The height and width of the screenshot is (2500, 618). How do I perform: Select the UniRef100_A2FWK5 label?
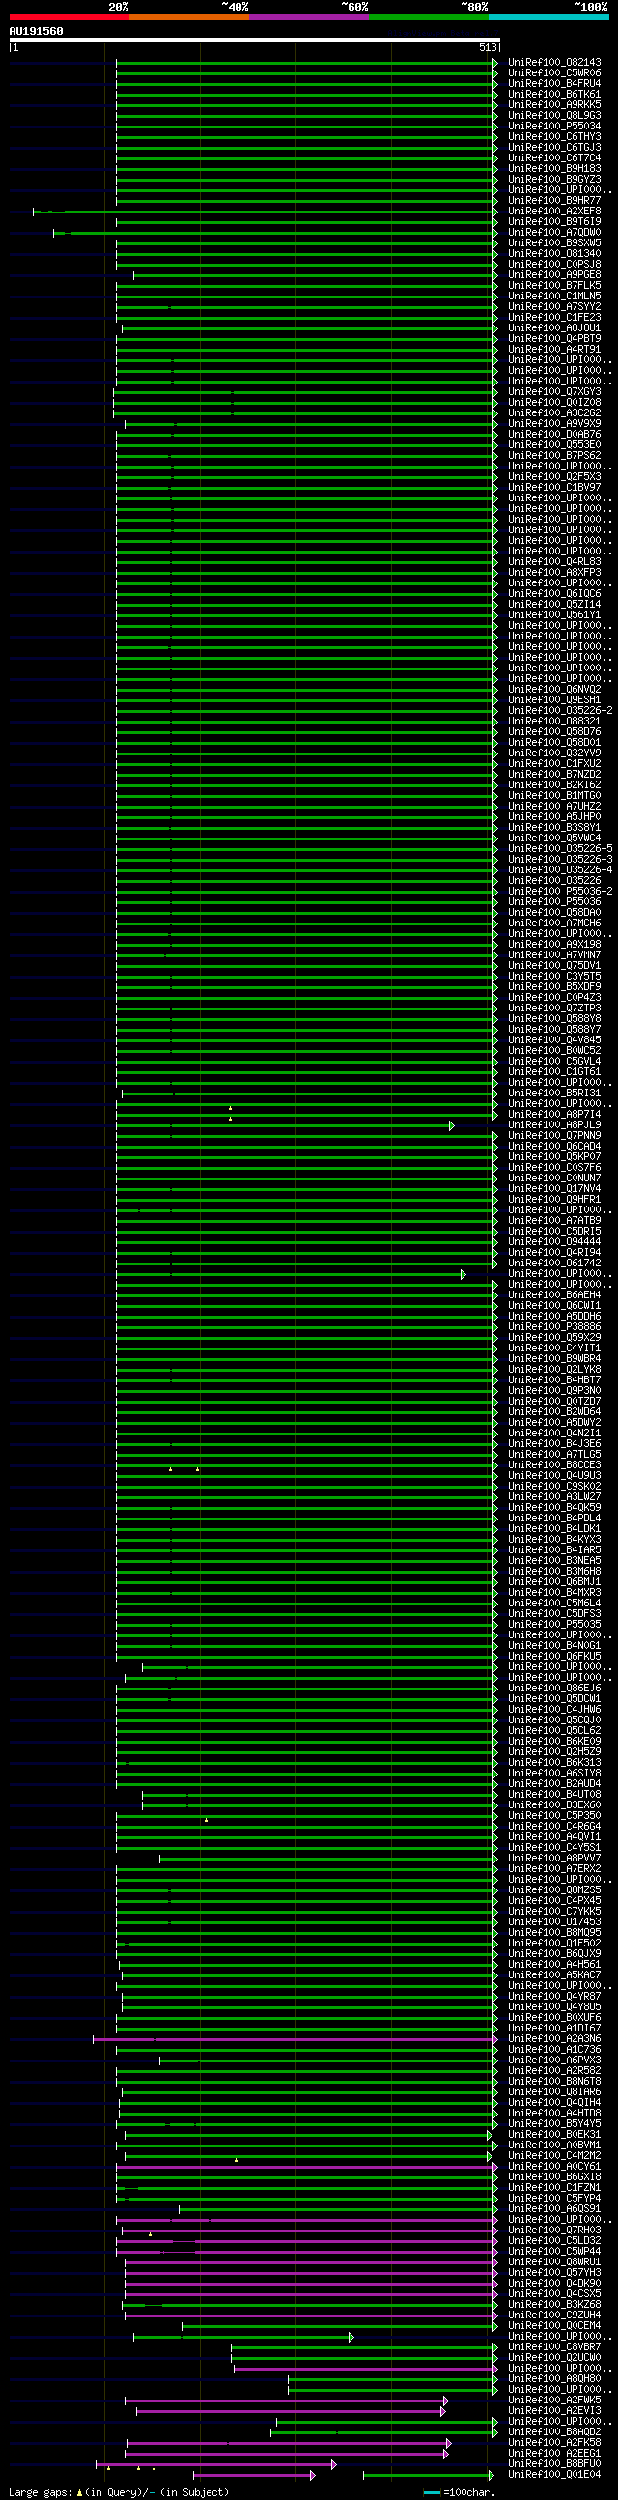[554, 2401]
